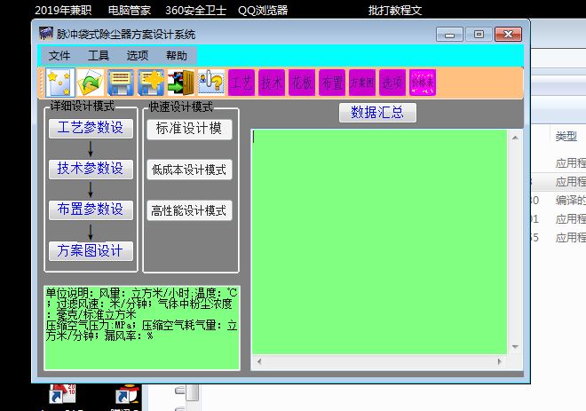The image size is (586, 411).
Task: Open the 文件 menu
Action: click(x=59, y=56)
